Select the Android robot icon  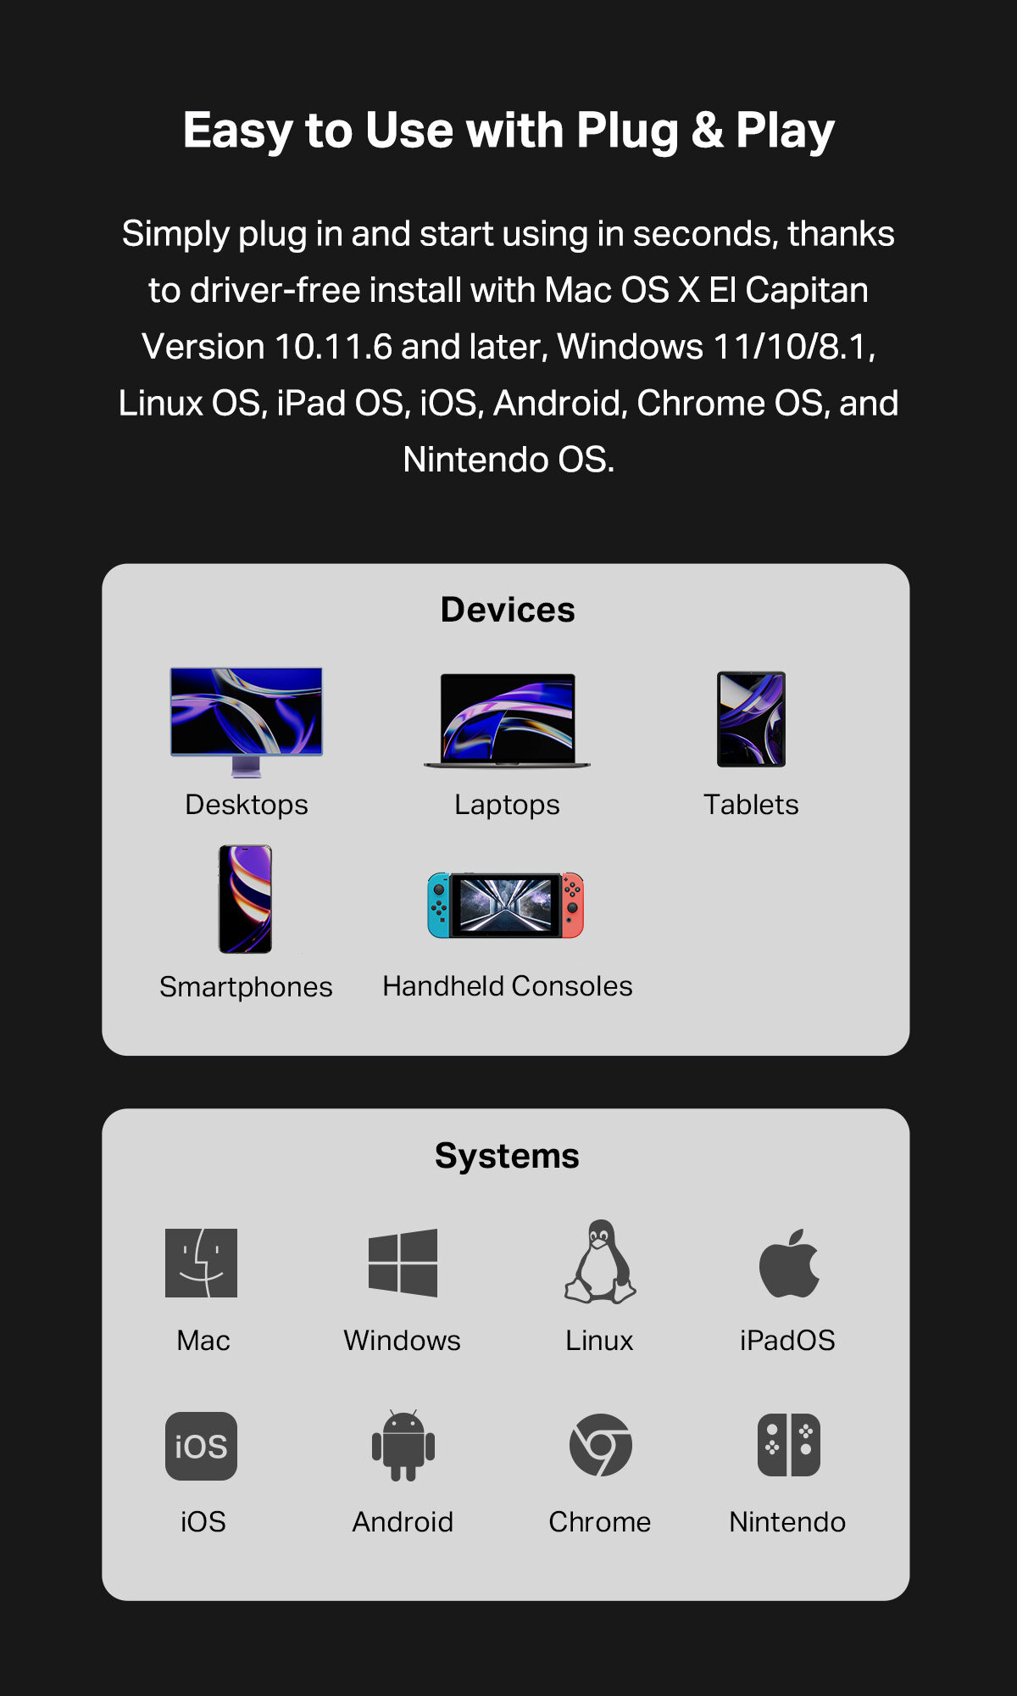[x=403, y=1445]
